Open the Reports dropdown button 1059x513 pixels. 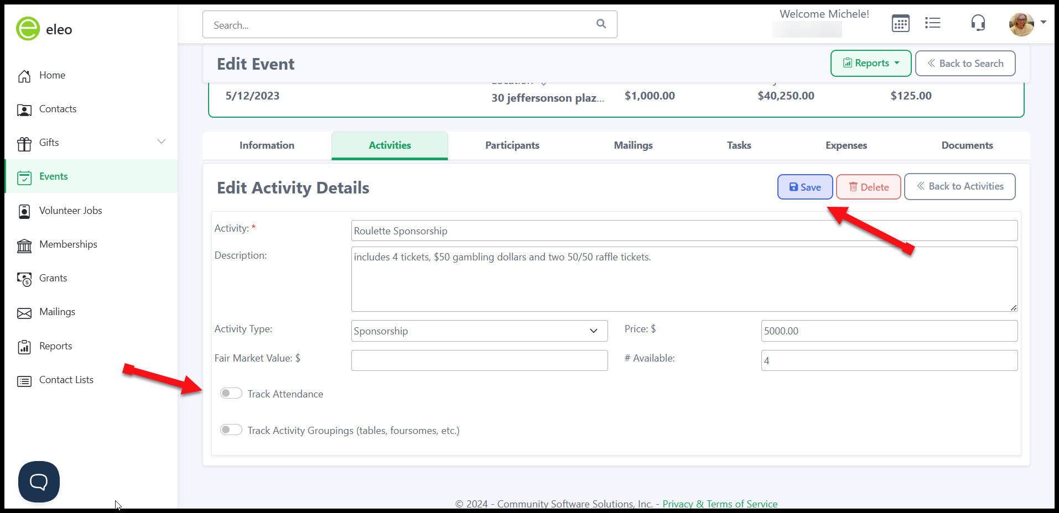[x=871, y=63]
